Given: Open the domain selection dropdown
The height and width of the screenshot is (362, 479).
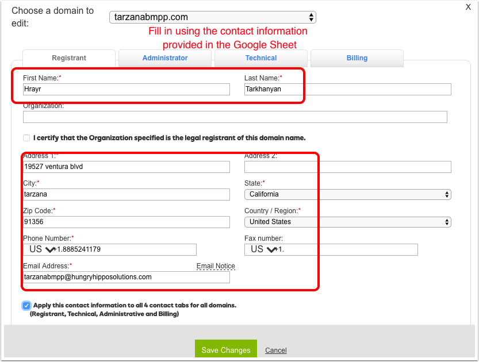Looking at the screenshot, I should pos(212,18).
